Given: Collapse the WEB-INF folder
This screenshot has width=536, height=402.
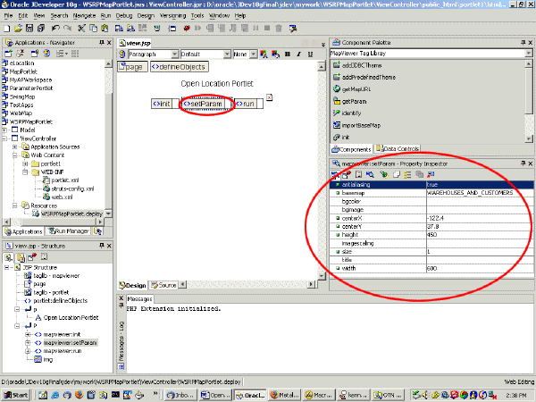Looking at the screenshot, I should pos(25,172).
